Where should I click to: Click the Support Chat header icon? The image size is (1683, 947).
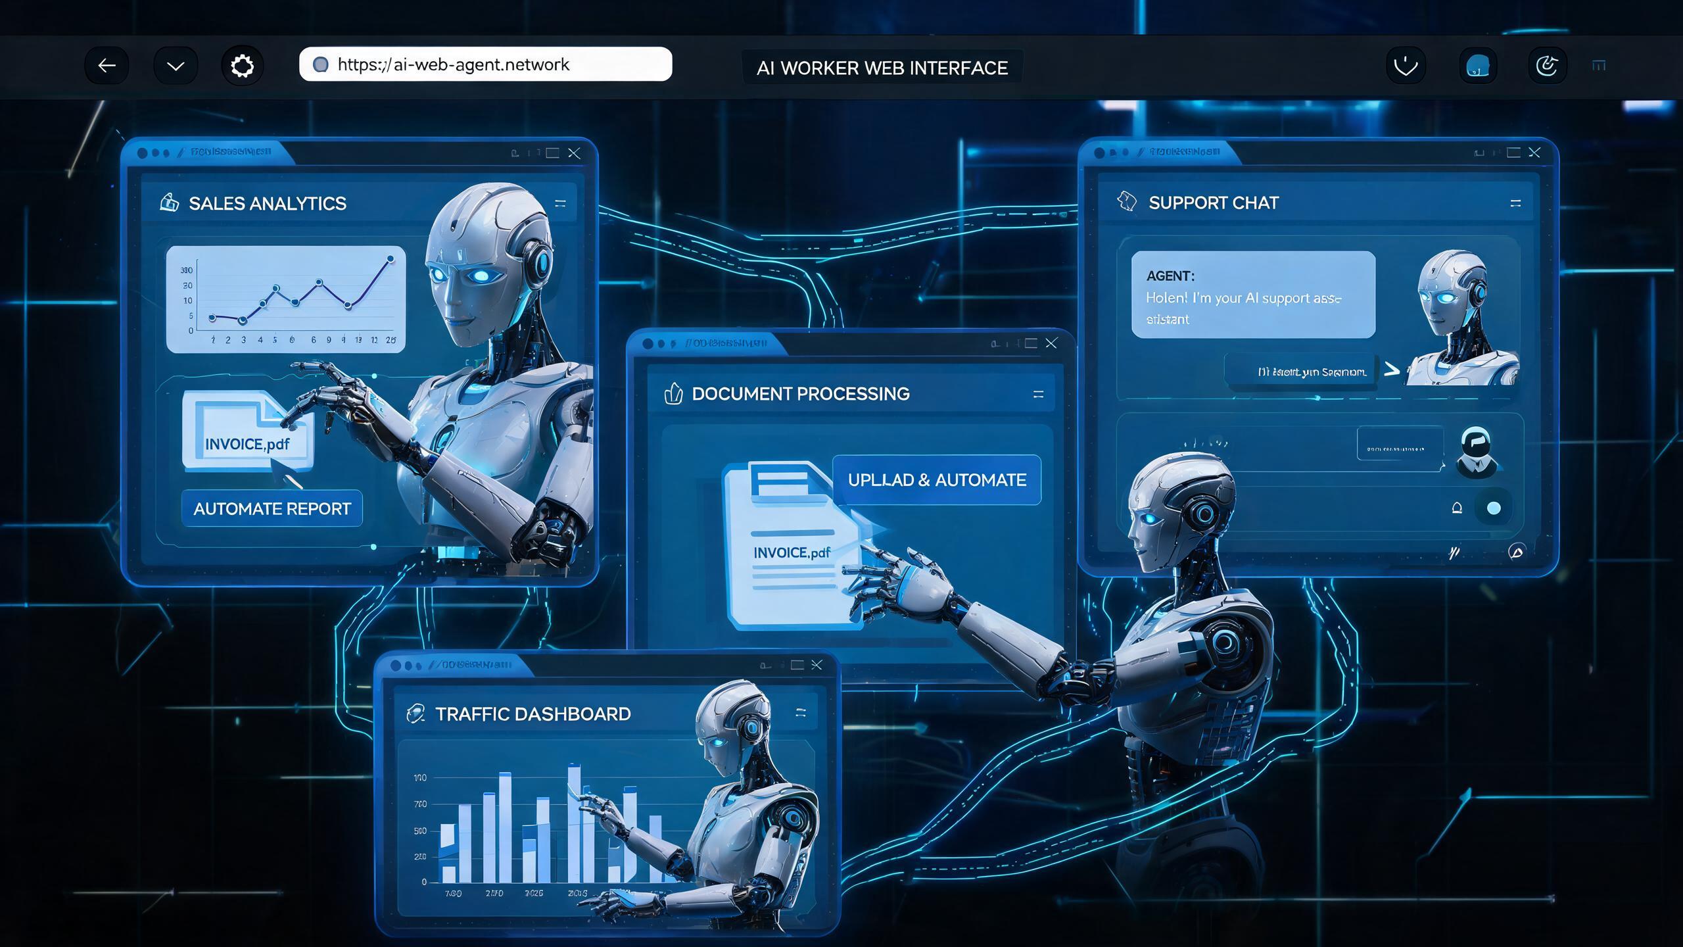[1127, 201]
